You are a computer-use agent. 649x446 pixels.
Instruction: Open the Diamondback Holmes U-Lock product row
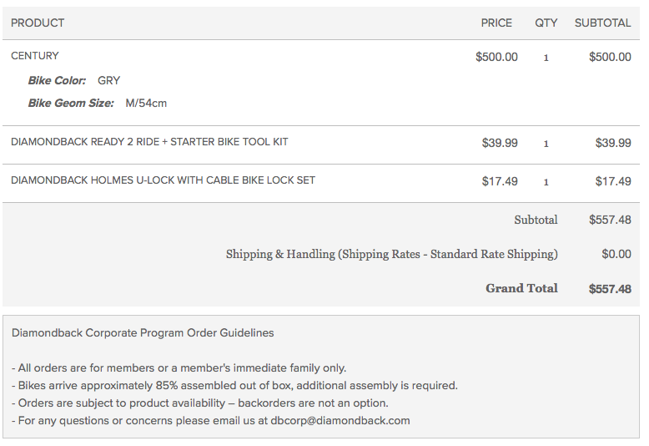[163, 180]
